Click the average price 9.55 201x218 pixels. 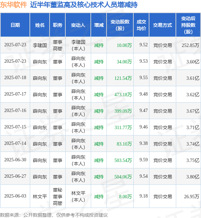click(143, 77)
